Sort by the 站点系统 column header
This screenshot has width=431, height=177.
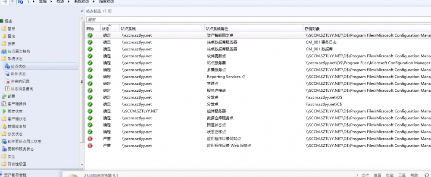pyautogui.click(x=162, y=28)
